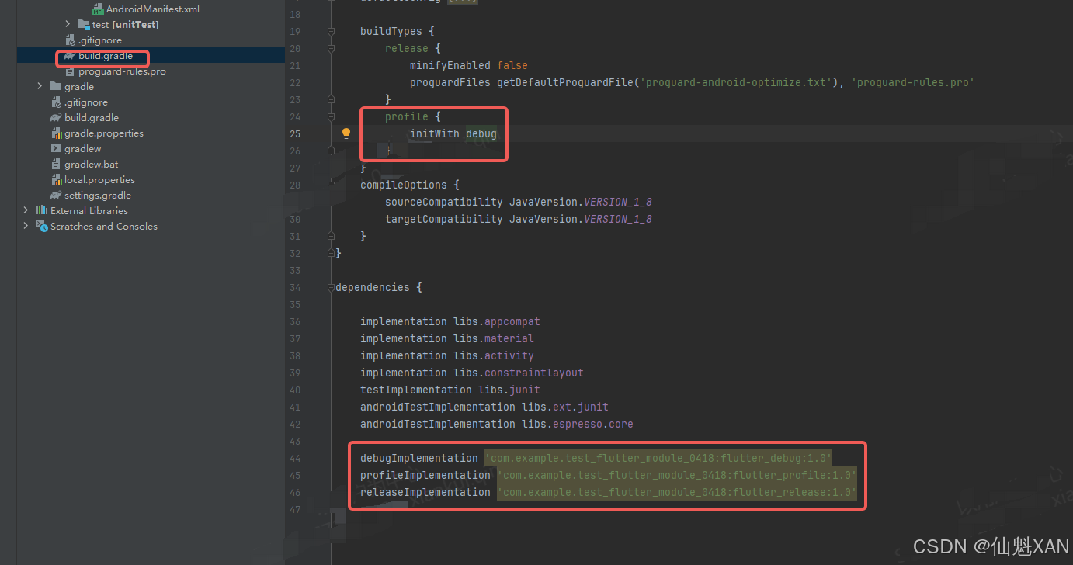Viewport: 1073px width, 565px height.
Task: Click the flutter_debug:1.0 dependency string
Action: pos(658,459)
